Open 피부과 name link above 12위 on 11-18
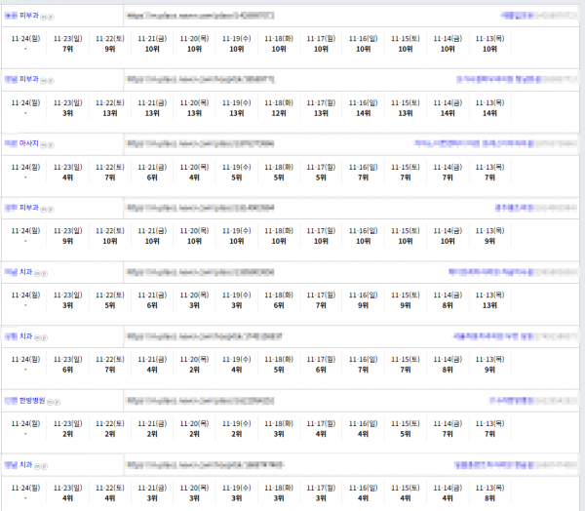This screenshot has height=511, width=585. click(x=21, y=79)
